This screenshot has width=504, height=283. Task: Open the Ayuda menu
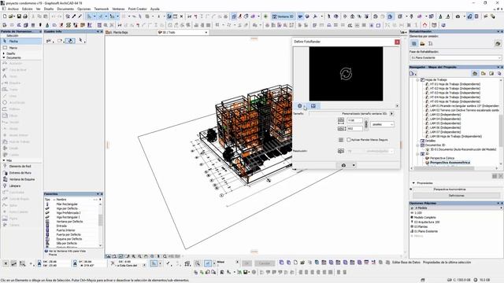pos(155,9)
